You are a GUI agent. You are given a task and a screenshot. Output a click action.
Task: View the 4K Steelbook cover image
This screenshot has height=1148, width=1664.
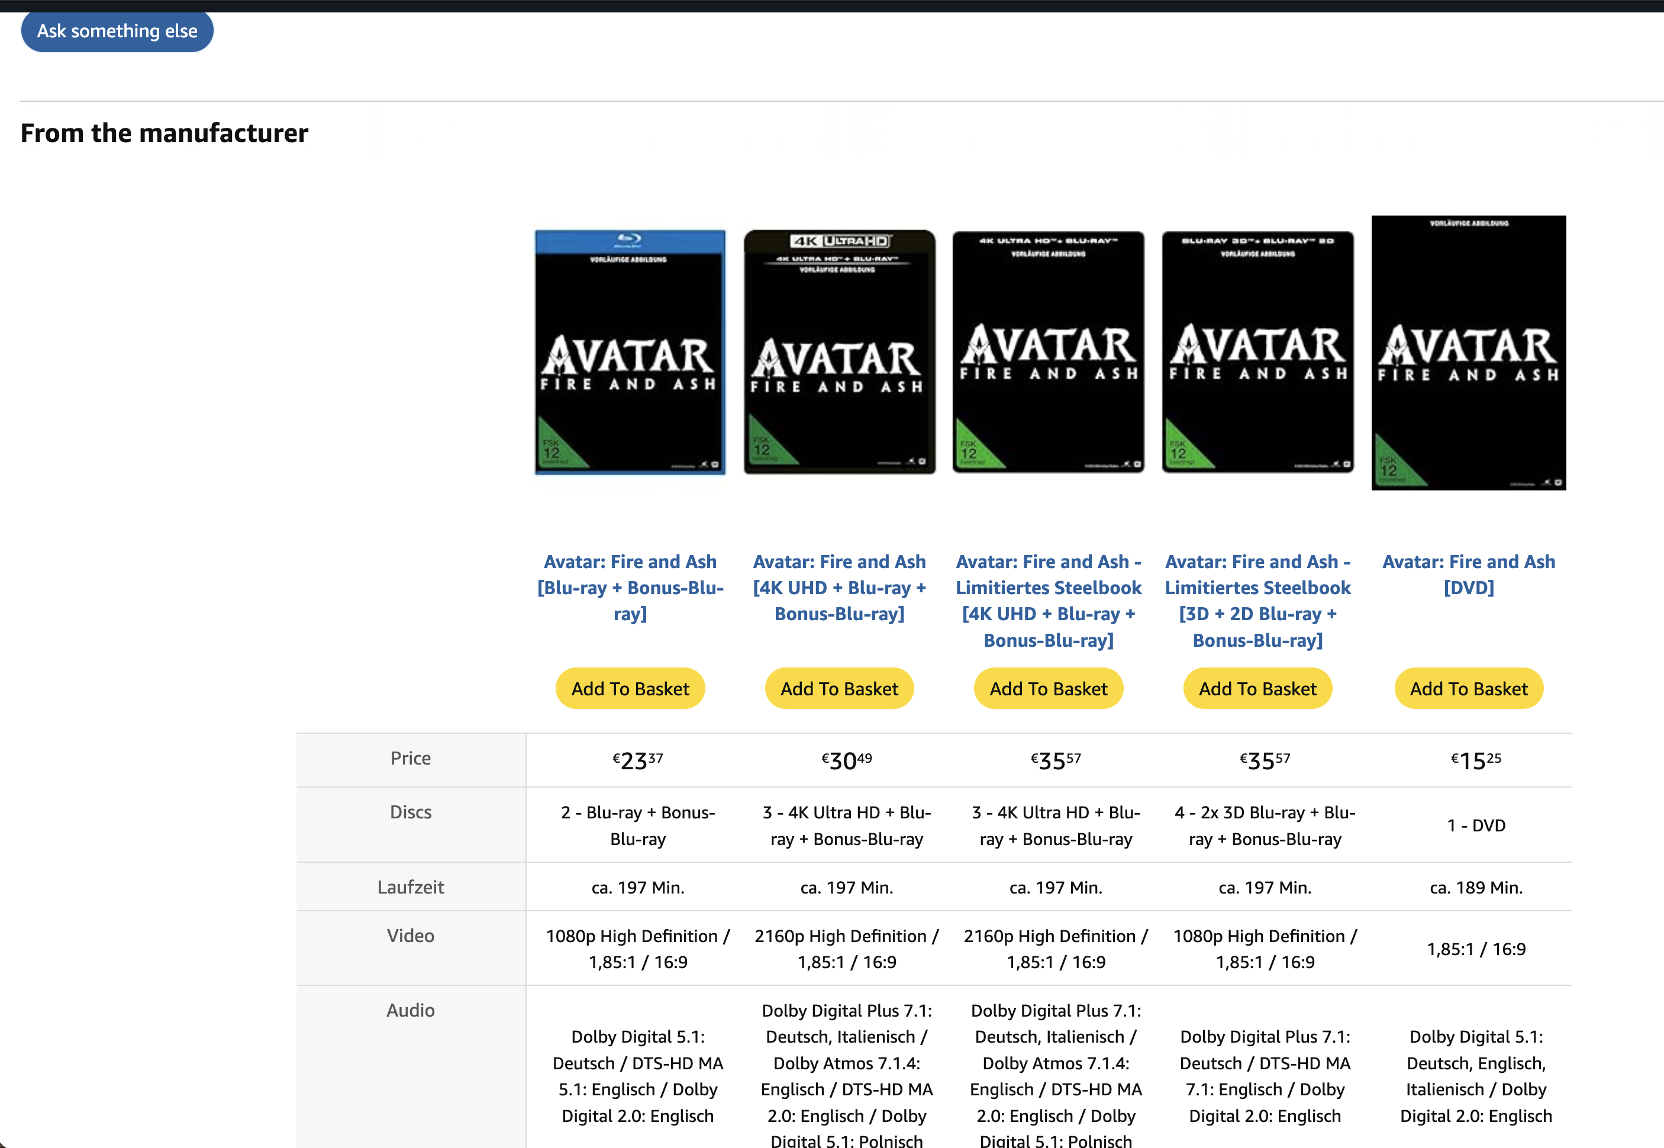click(x=1049, y=353)
